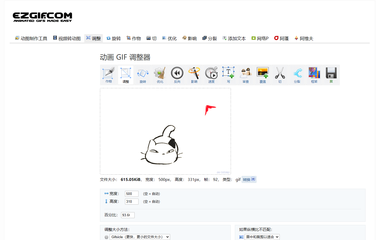
Task: Open the 旋转 (rotate) tool
Action: pyautogui.click(x=143, y=75)
